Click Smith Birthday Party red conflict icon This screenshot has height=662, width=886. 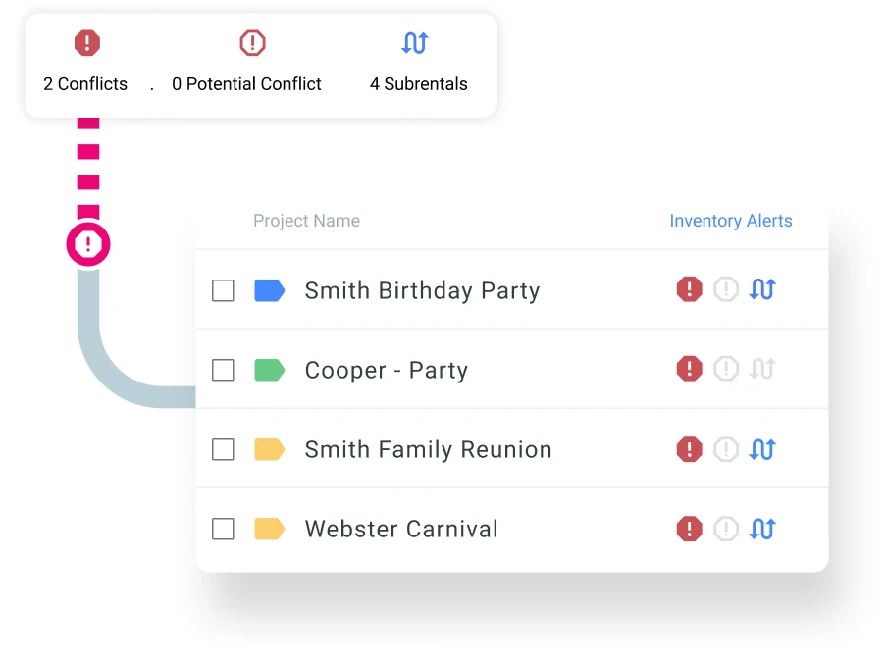(690, 289)
